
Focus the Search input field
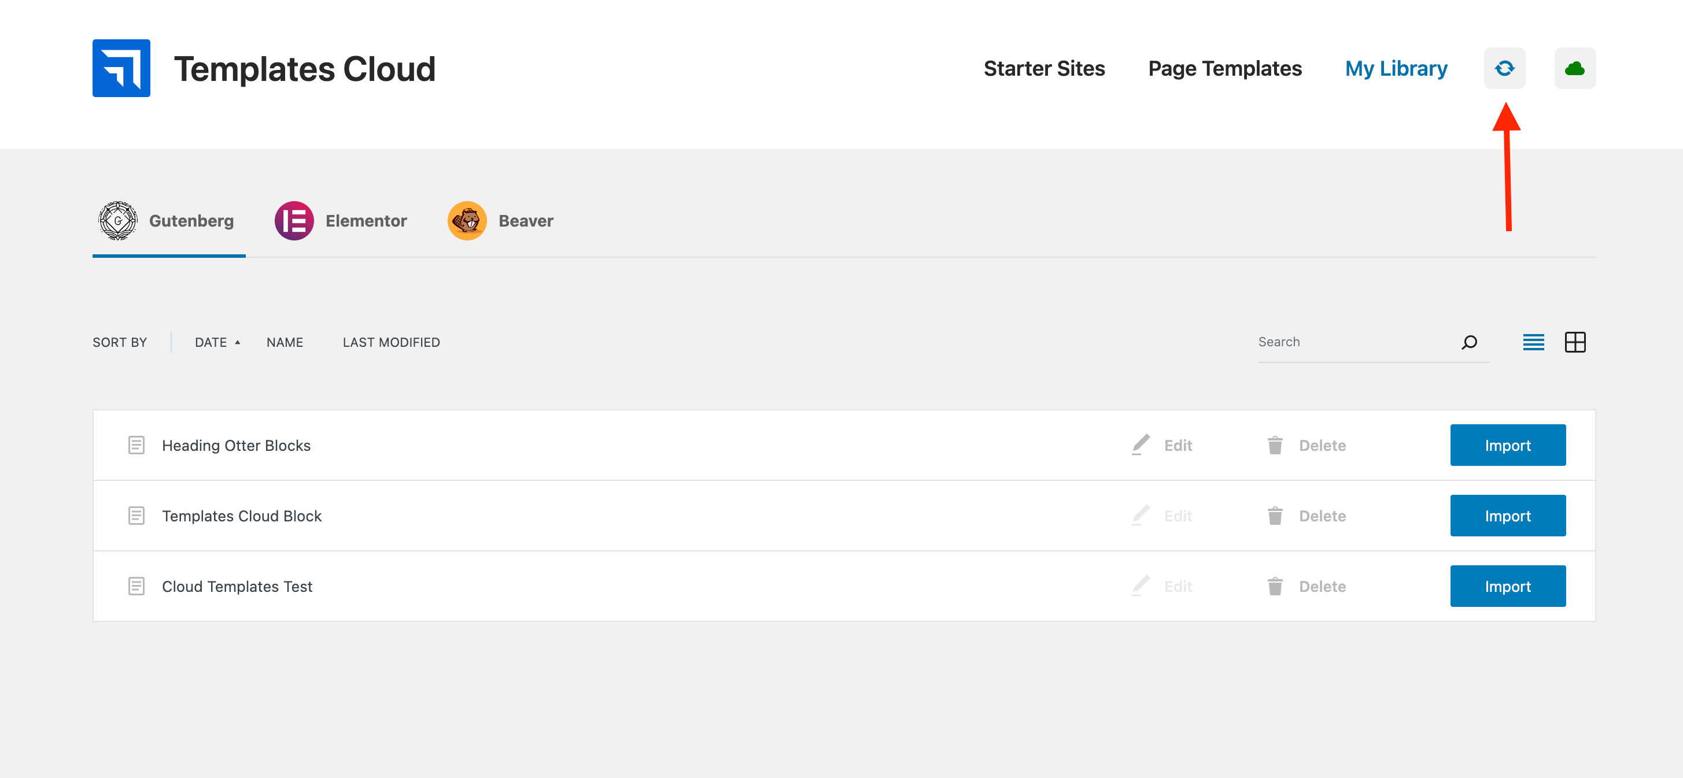(1352, 342)
